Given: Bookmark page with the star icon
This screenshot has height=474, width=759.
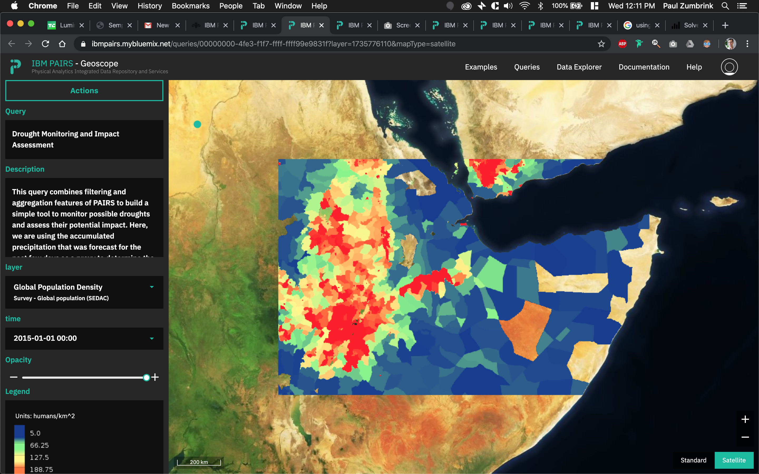Looking at the screenshot, I should tap(601, 44).
